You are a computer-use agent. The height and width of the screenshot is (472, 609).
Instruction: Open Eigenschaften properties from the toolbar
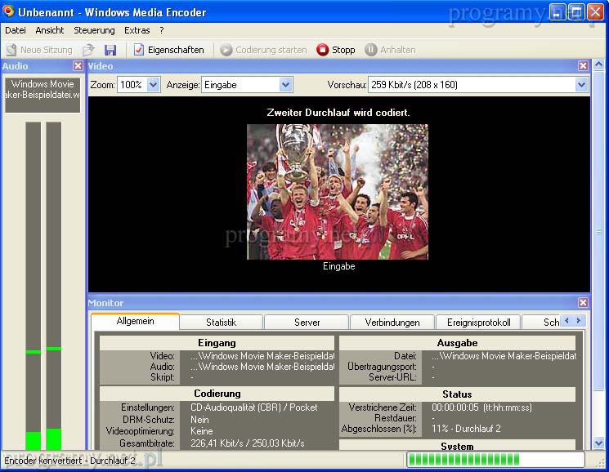coord(169,50)
